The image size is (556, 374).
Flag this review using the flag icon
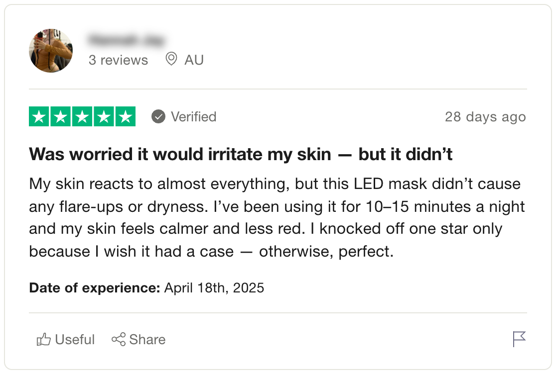click(x=519, y=339)
